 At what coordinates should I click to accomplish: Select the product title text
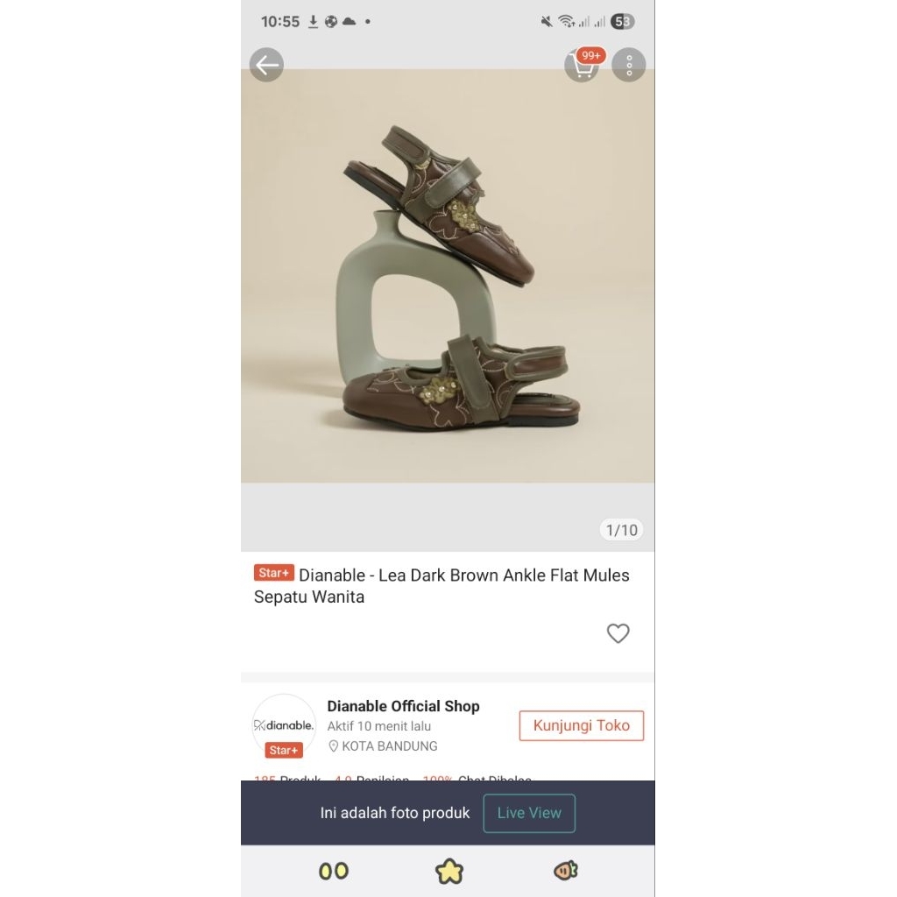[x=441, y=586]
